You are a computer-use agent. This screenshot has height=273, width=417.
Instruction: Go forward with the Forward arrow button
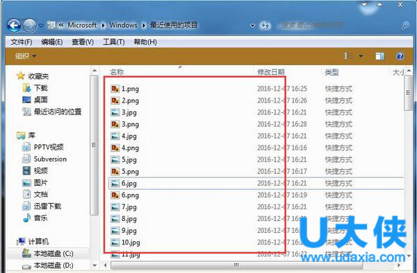30,26
